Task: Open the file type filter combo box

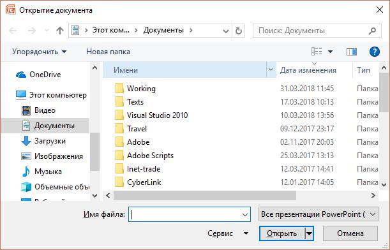Action: coord(319,214)
